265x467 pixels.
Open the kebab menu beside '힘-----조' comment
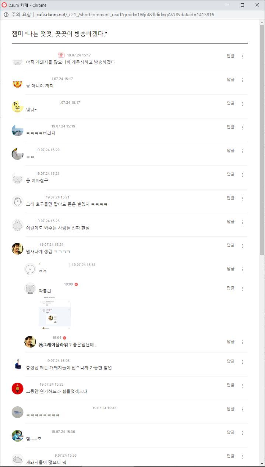(x=242, y=433)
